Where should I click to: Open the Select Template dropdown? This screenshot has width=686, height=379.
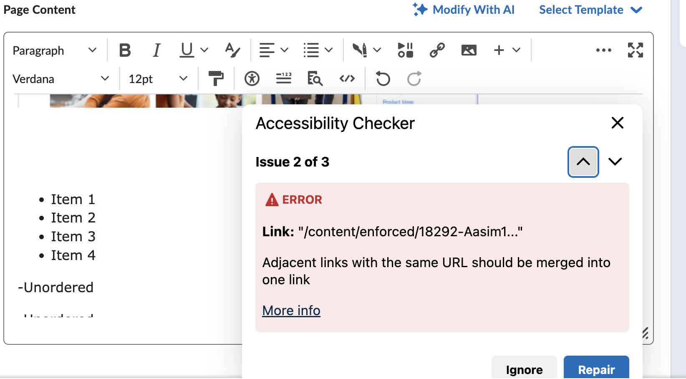590,10
